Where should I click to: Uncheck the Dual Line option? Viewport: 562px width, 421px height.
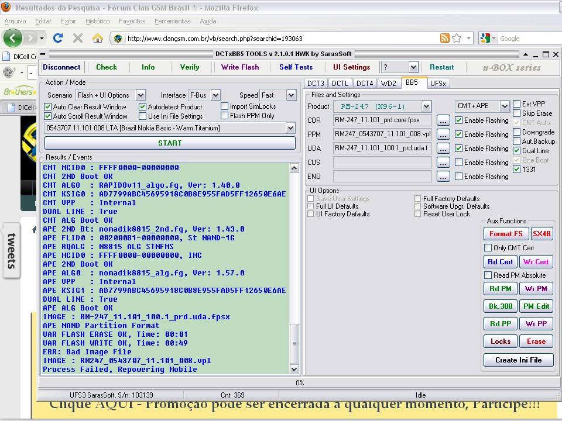(x=517, y=151)
